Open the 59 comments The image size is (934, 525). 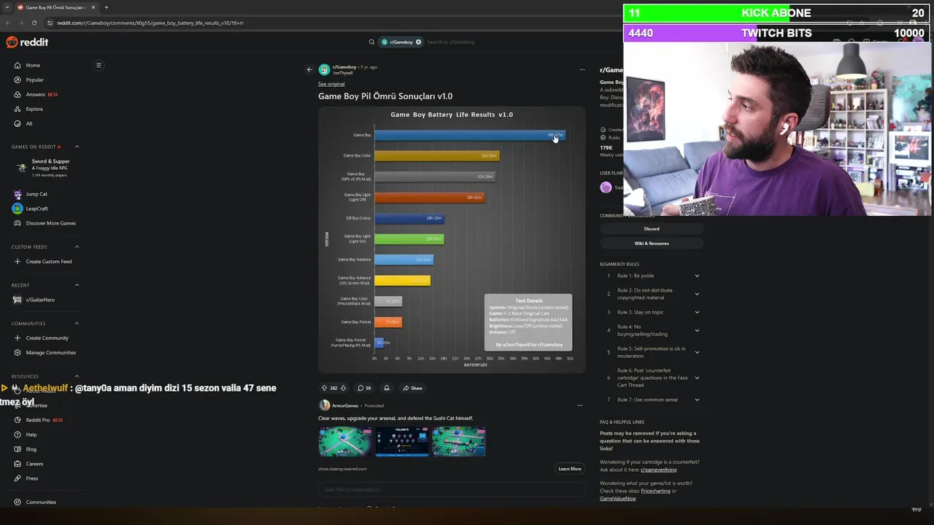tap(364, 388)
